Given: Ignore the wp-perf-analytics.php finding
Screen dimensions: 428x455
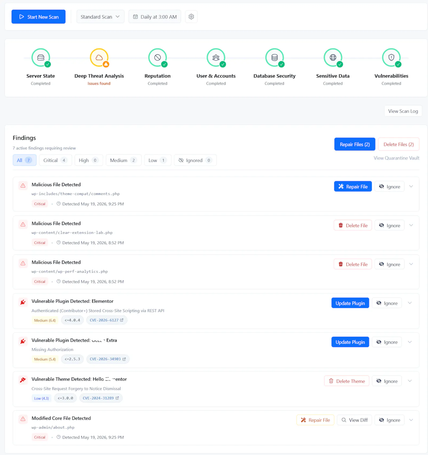Looking at the screenshot, I should [x=389, y=264].
